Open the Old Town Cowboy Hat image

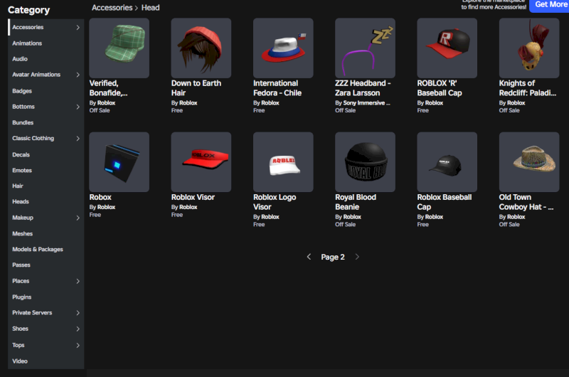529,162
